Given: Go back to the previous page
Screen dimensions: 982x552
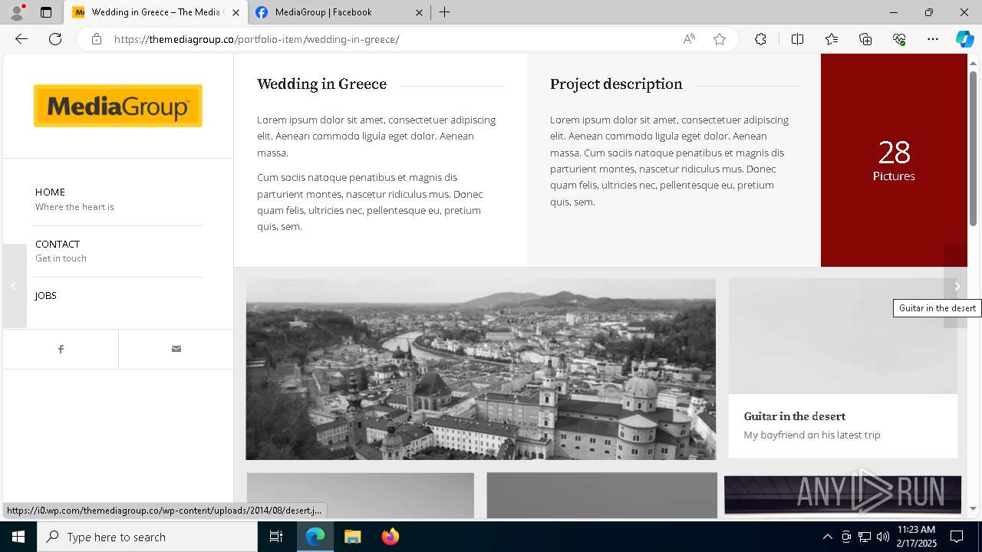Looking at the screenshot, I should [x=21, y=39].
